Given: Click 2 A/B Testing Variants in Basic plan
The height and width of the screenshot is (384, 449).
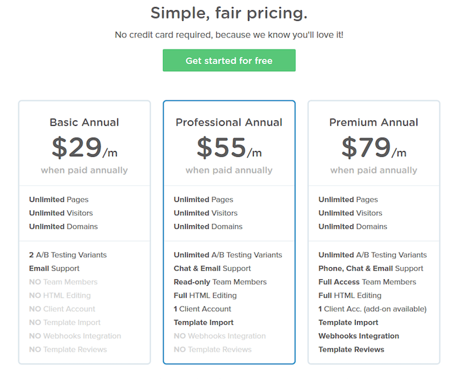Looking at the screenshot, I should point(68,255).
